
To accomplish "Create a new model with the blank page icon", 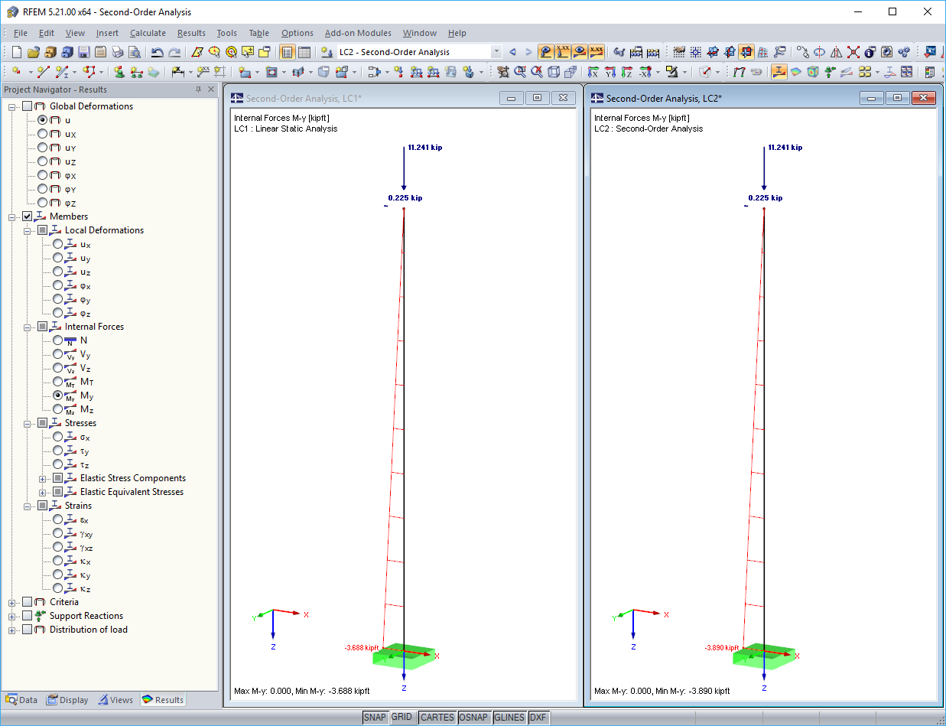I will click(16, 52).
